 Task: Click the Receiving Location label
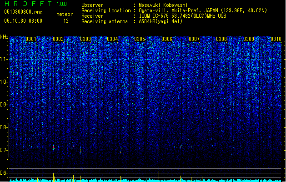106,10
